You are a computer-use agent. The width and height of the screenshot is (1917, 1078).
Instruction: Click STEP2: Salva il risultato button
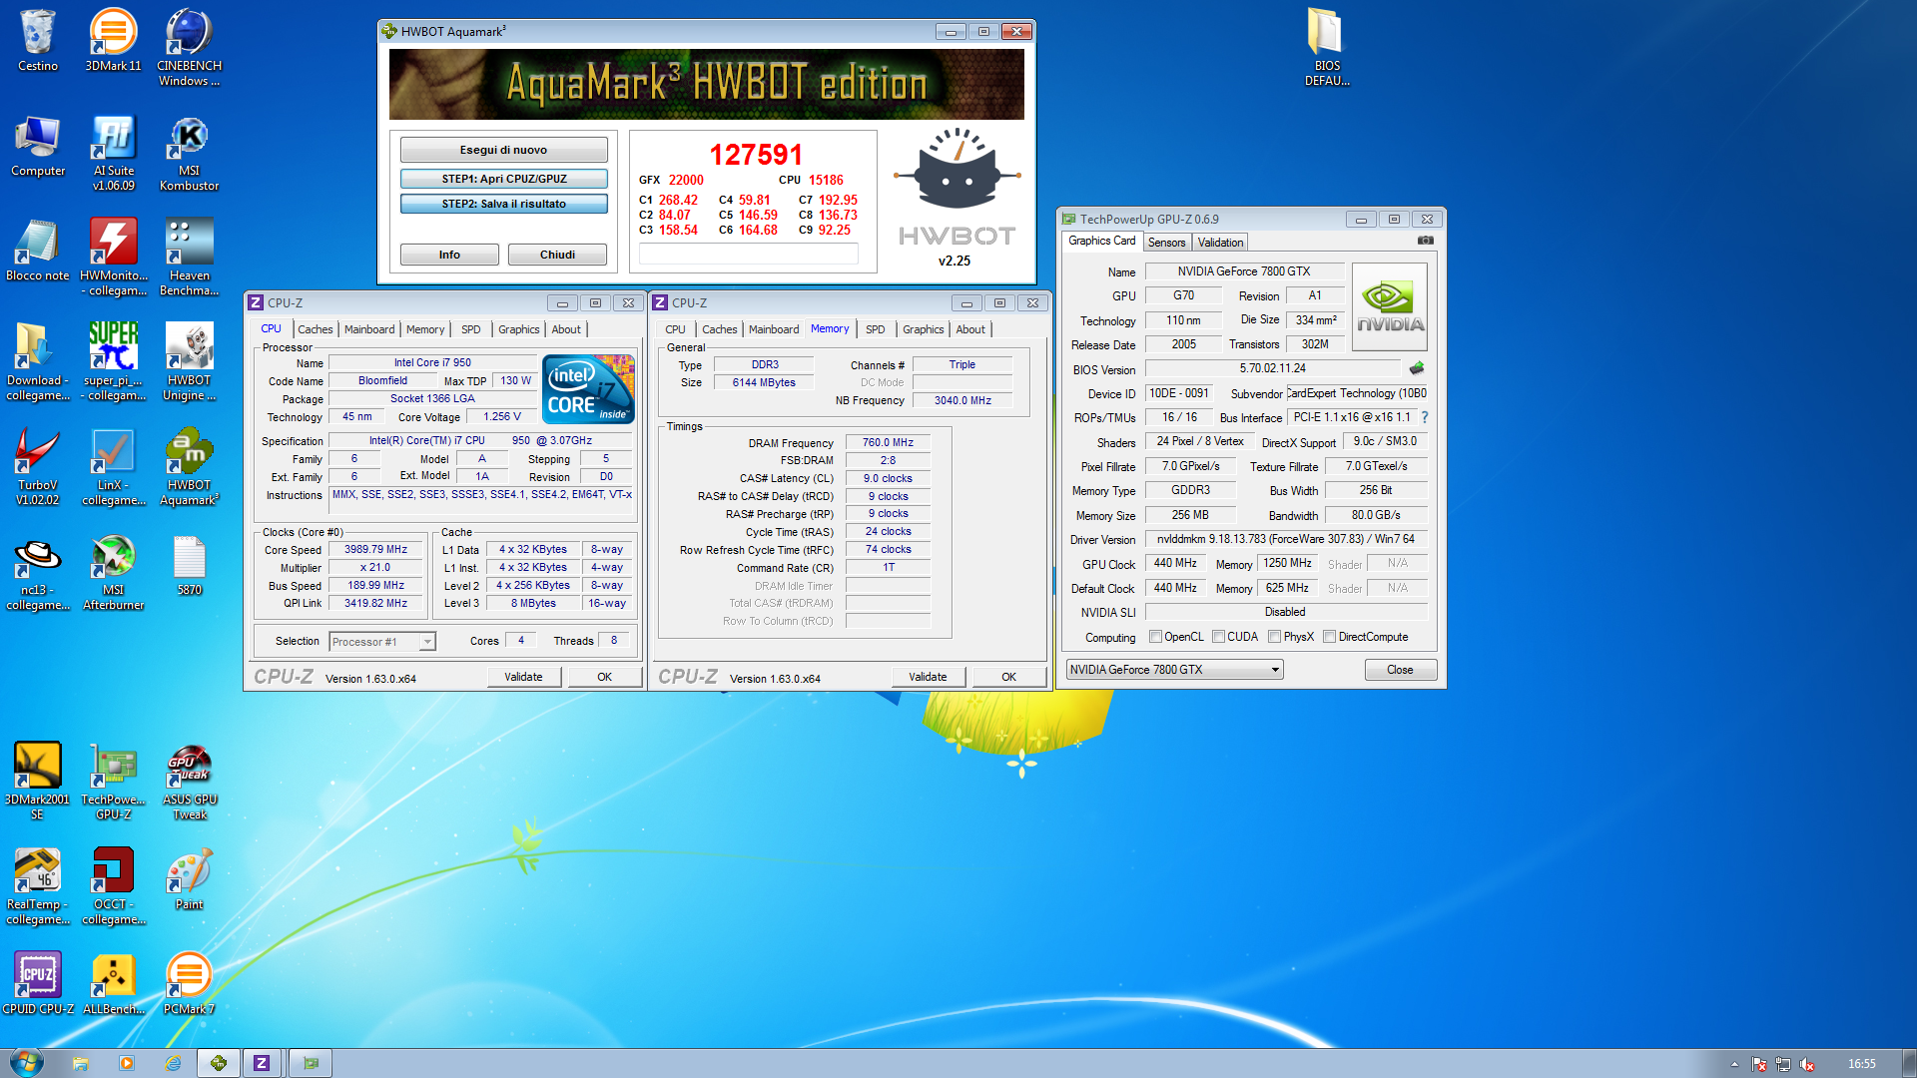pos(503,204)
